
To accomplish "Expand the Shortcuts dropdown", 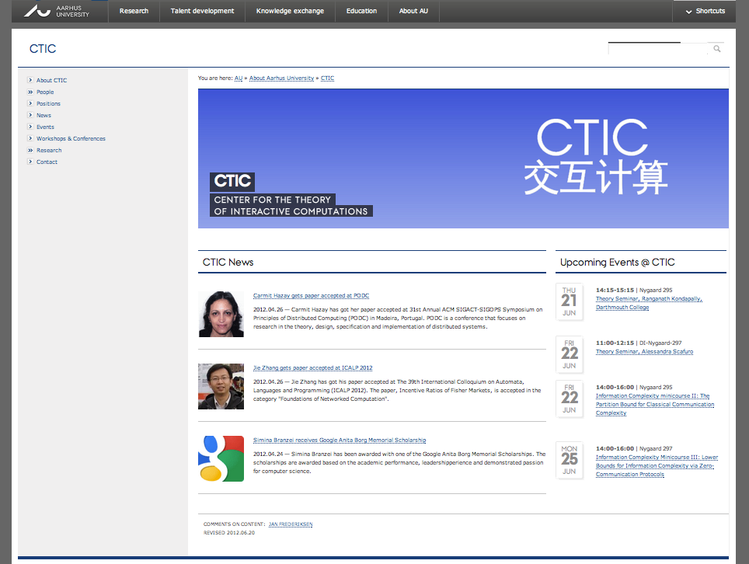I will [704, 11].
